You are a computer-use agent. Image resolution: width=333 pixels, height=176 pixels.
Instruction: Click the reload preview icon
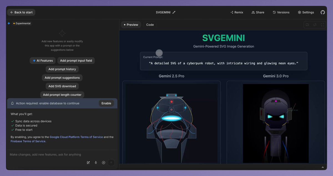(x=315, y=25)
